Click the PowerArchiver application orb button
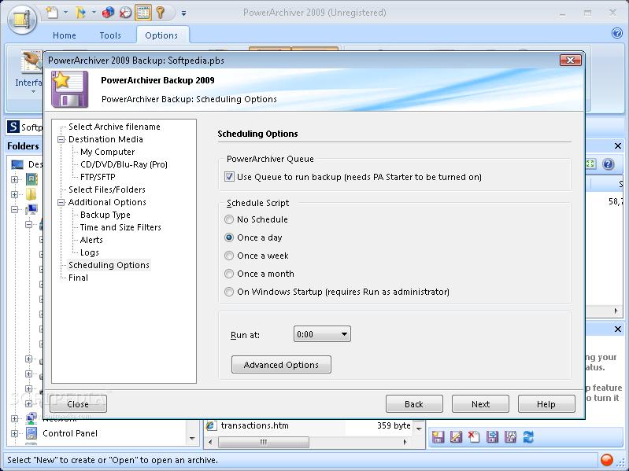This screenshot has height=471, width=629. coord(22,19)
